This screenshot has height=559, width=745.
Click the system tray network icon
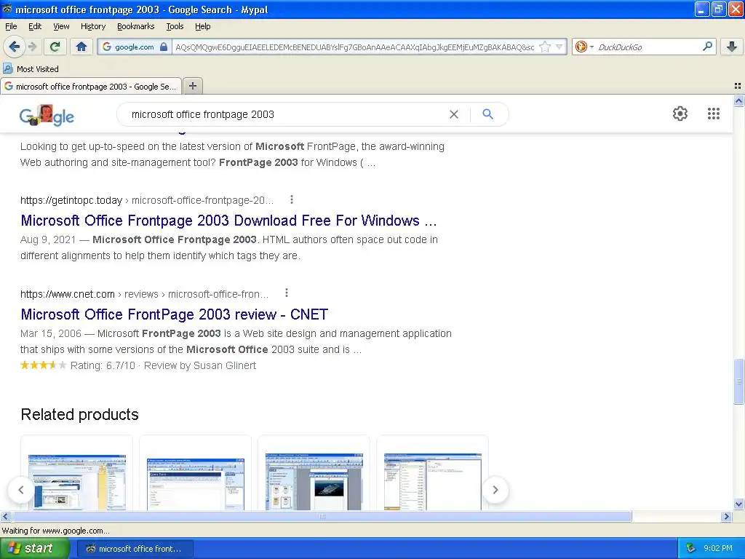coord(690,549)
